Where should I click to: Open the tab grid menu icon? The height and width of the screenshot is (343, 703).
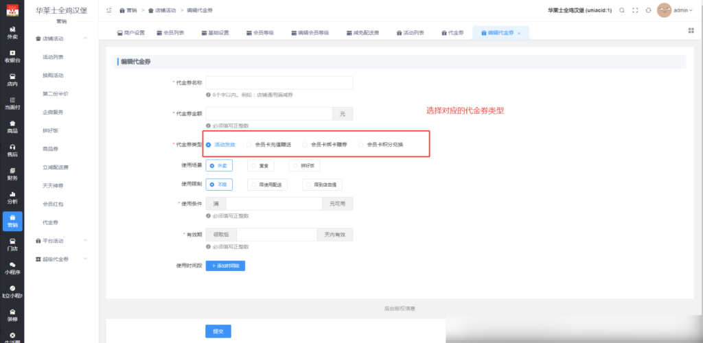coord(691,30)
